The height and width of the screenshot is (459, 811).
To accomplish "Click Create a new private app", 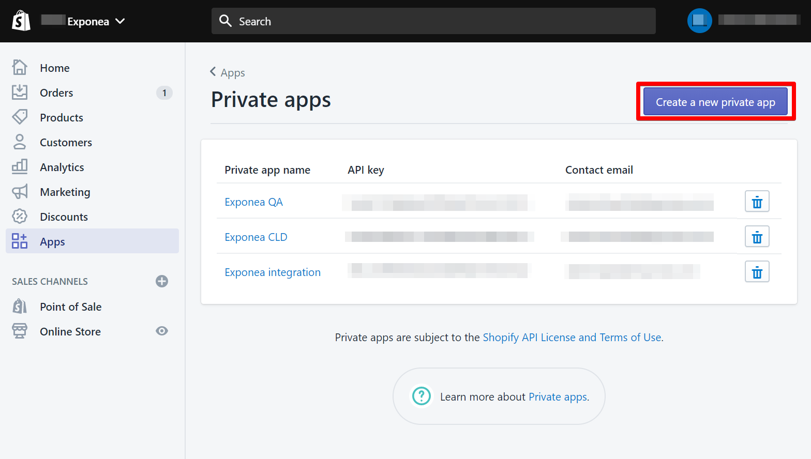I will tap(715, 102).
